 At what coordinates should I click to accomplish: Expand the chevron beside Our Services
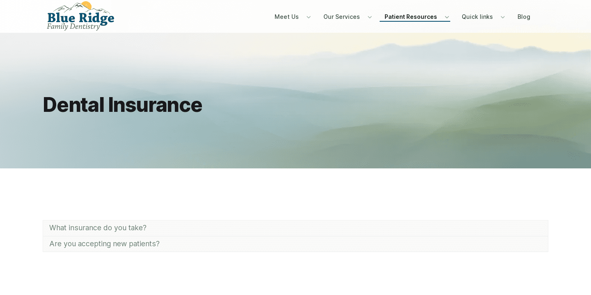point(370,17)
